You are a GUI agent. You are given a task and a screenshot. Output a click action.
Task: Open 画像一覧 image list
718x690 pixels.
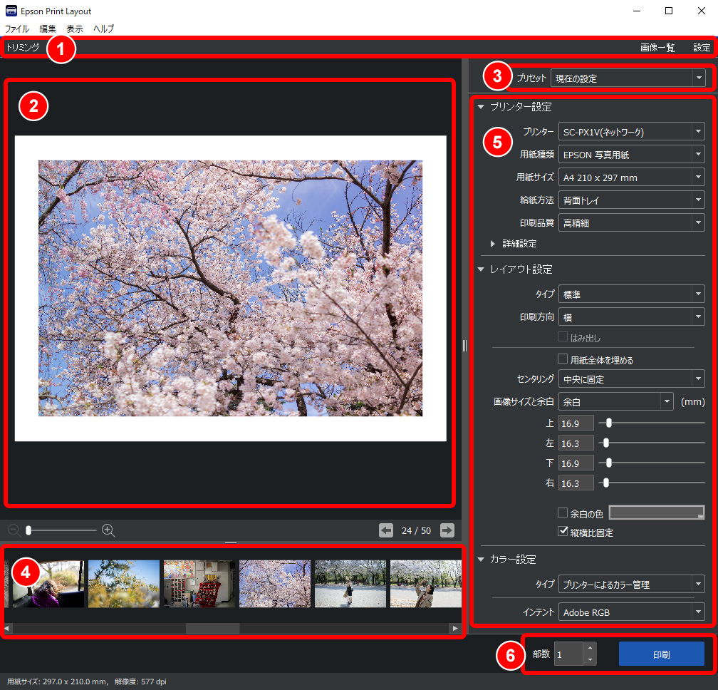tap(657, 48)
